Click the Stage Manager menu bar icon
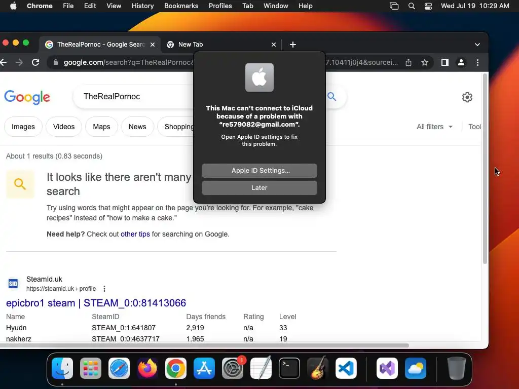Image resolution: width=519 pixels, height=389 pixels. point(394,6)
